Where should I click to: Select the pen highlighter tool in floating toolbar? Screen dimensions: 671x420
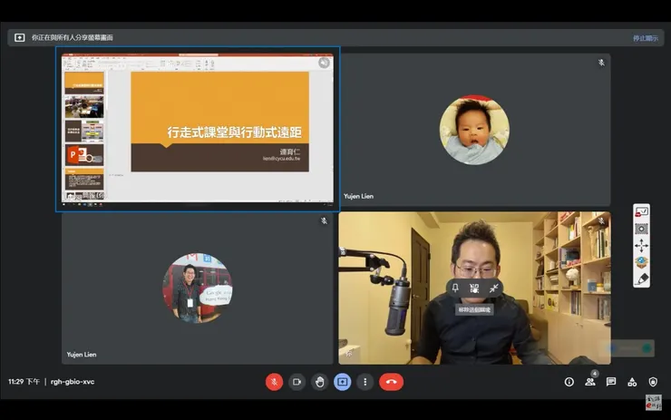tap(641, 279)
